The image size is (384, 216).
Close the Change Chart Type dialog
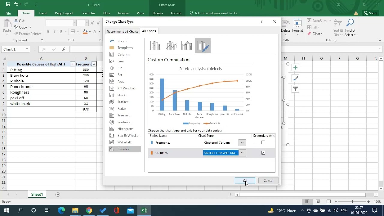(x=274, y=22)
